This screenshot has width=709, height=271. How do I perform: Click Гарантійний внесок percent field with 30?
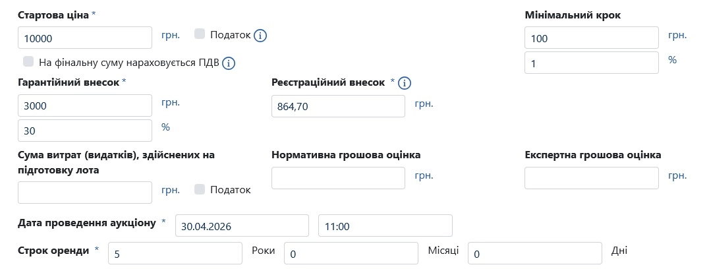85,131
